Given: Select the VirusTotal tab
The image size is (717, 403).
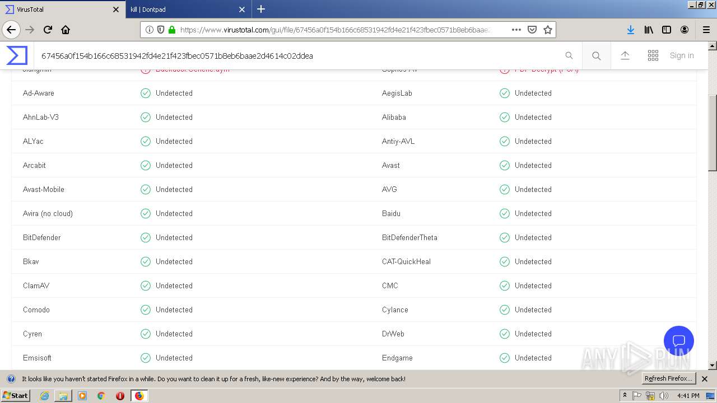Looking at the screenshot, I should click(x=63, y=10).
